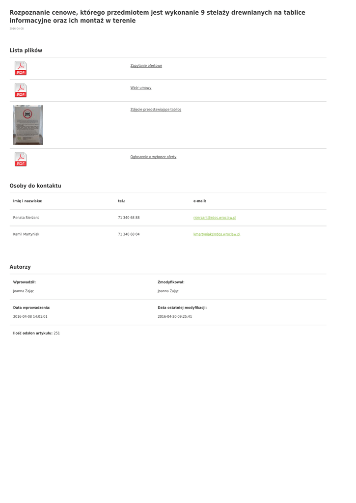Email Renata Sierżant via rsierzant@rdos.wroclaw.pl link
This screenshot has height=503, width=356.
pos(215,218)
